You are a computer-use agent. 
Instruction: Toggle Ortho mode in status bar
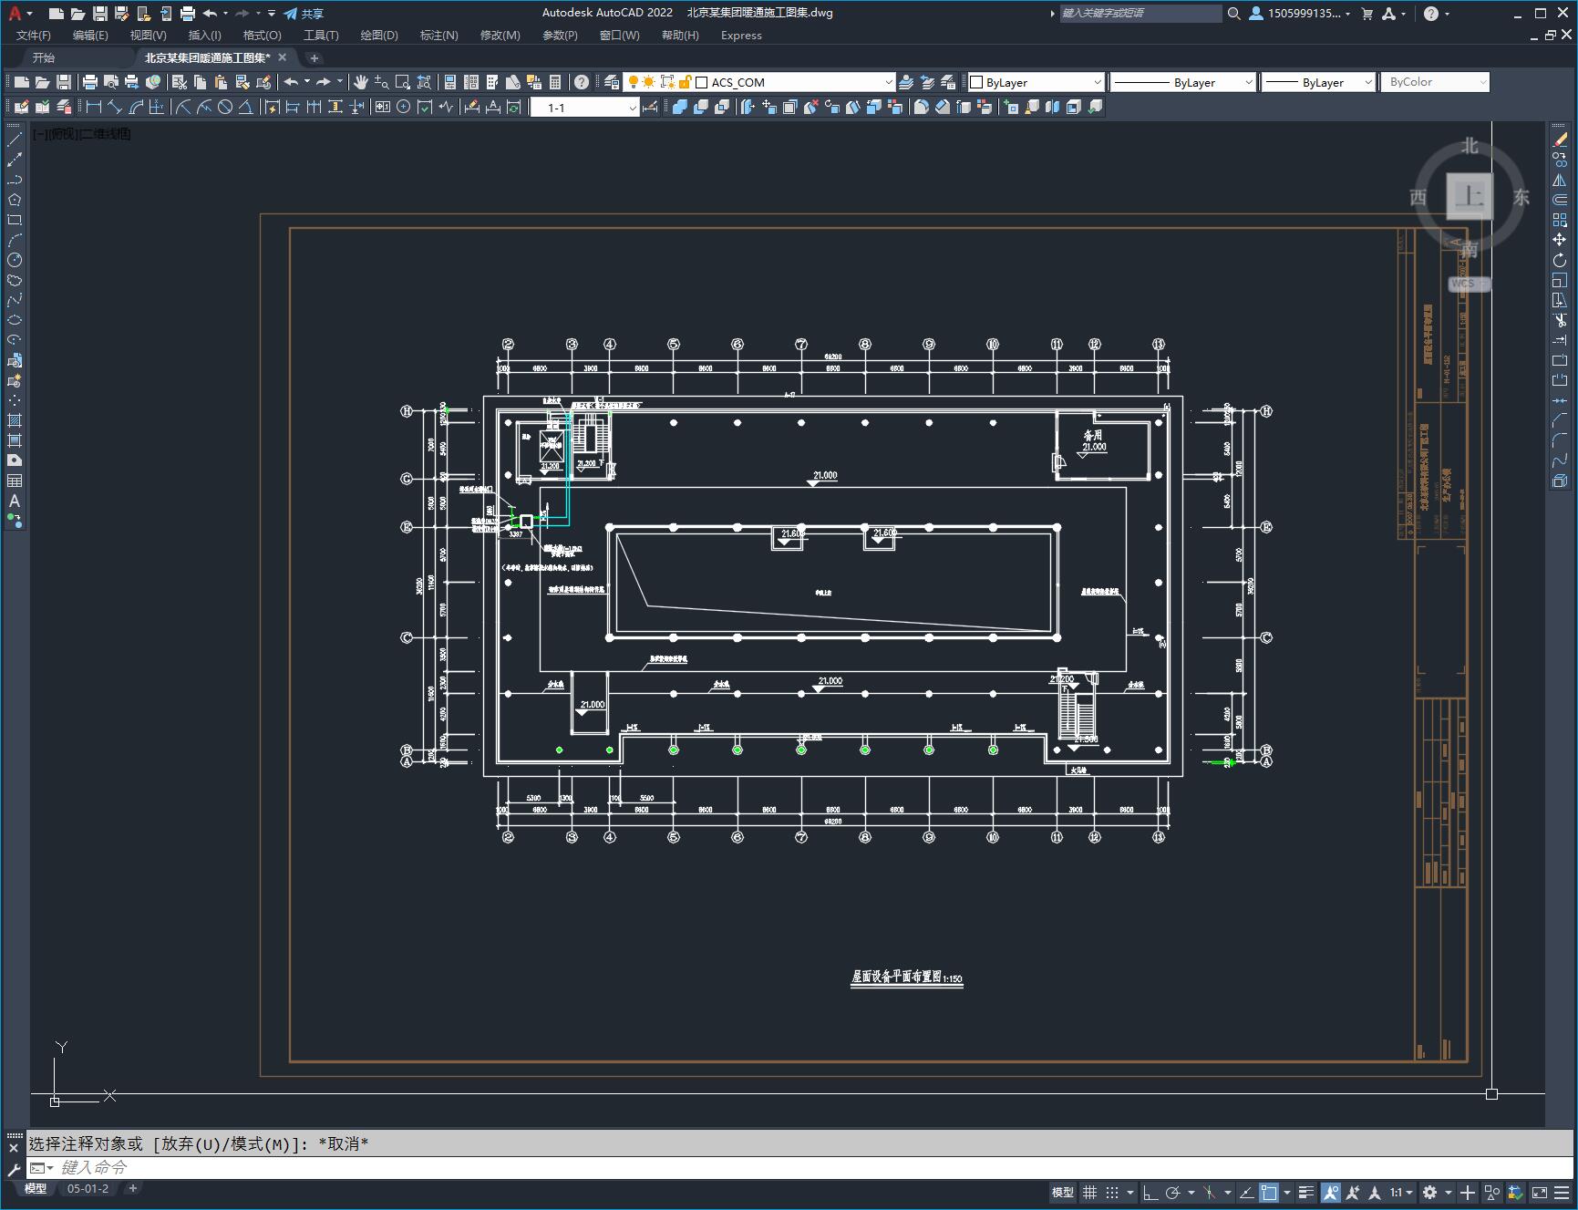[x=1150, y=1192]
